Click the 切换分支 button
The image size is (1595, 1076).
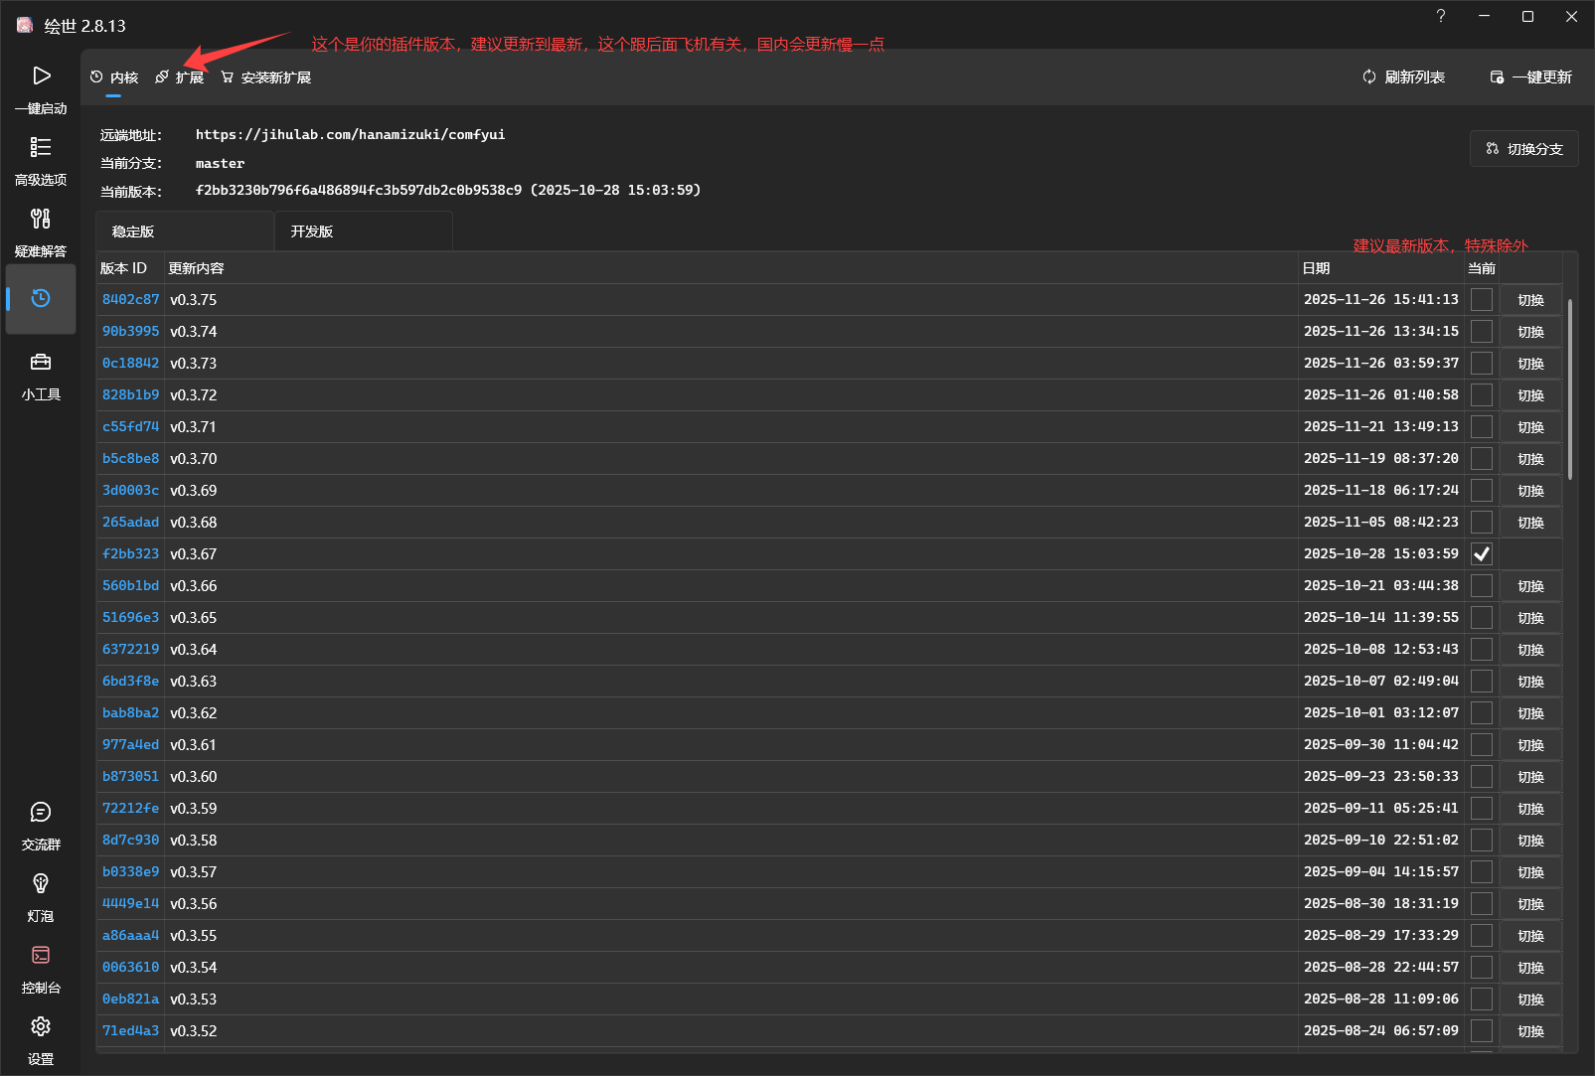tap(1523, 149)
